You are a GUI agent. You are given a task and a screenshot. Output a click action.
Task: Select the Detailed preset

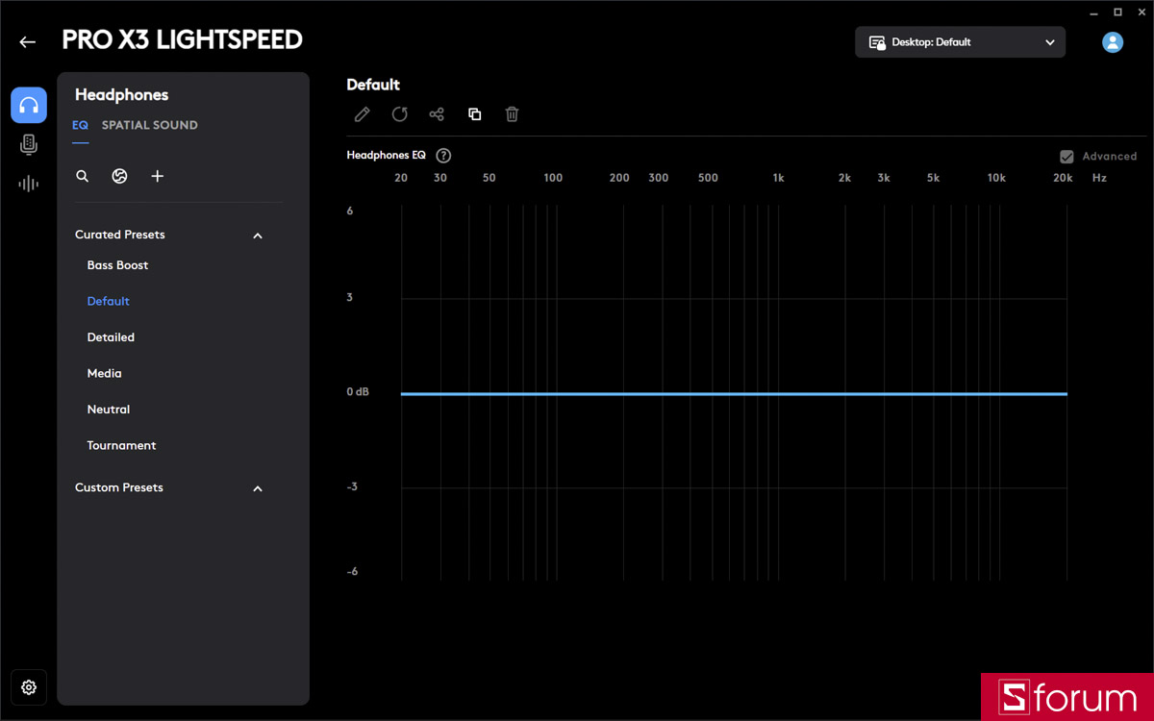pyautogui.click(x=111, y=337)
